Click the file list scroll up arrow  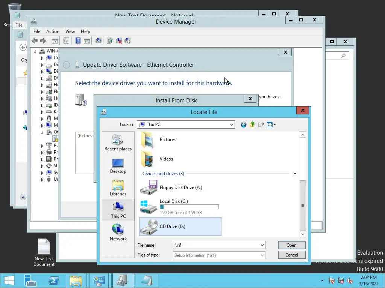303,135
